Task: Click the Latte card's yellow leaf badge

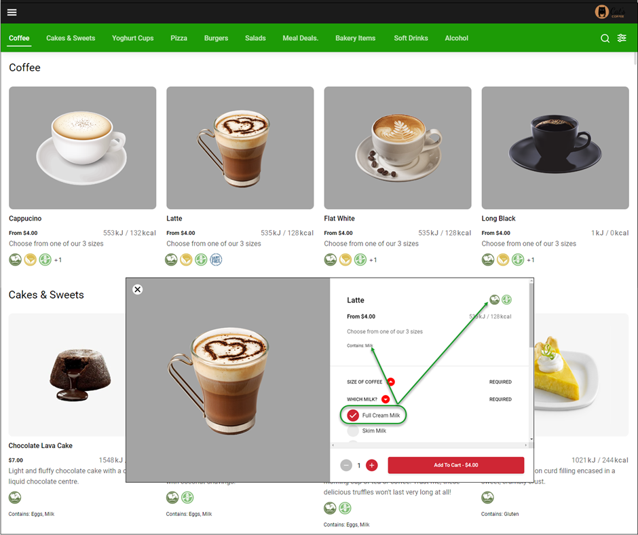Action: 186,259
